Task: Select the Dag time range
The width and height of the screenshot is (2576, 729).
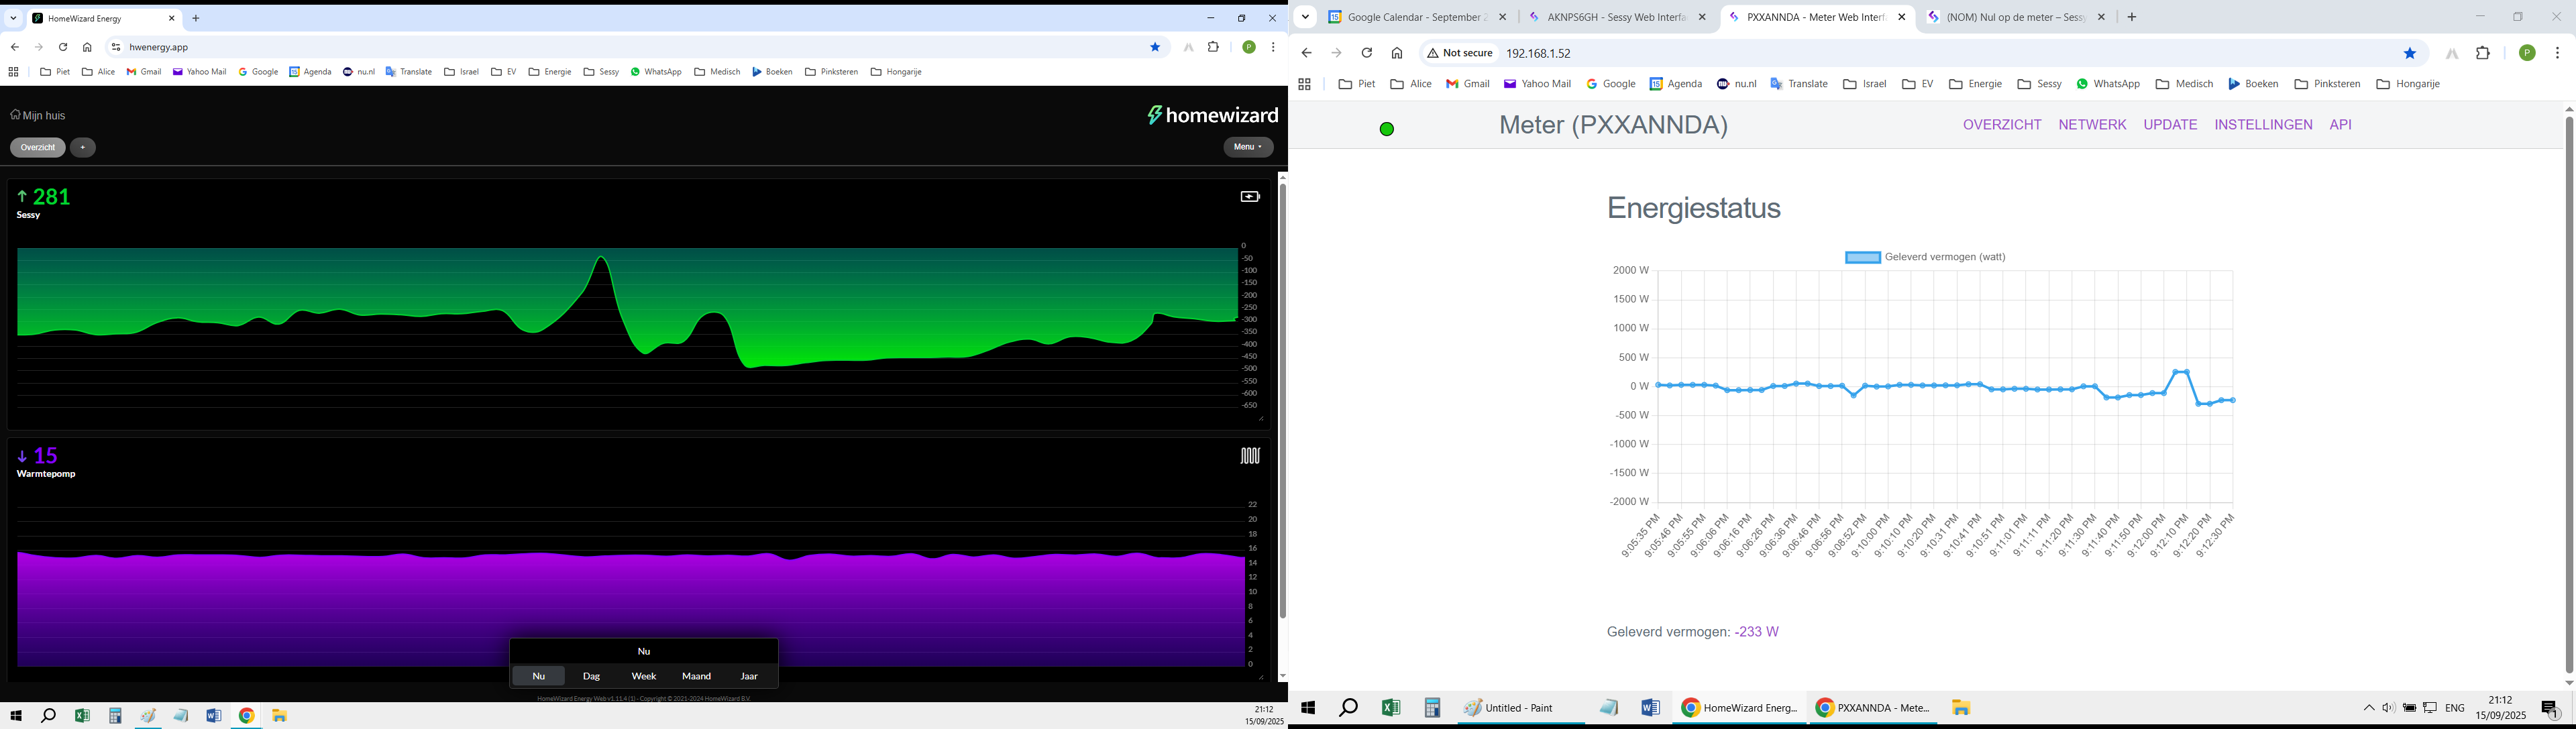Action: click(x=592, y=677)
